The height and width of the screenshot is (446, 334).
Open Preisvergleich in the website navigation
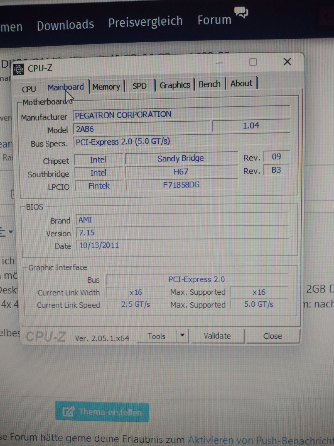(x=145, y=22)
